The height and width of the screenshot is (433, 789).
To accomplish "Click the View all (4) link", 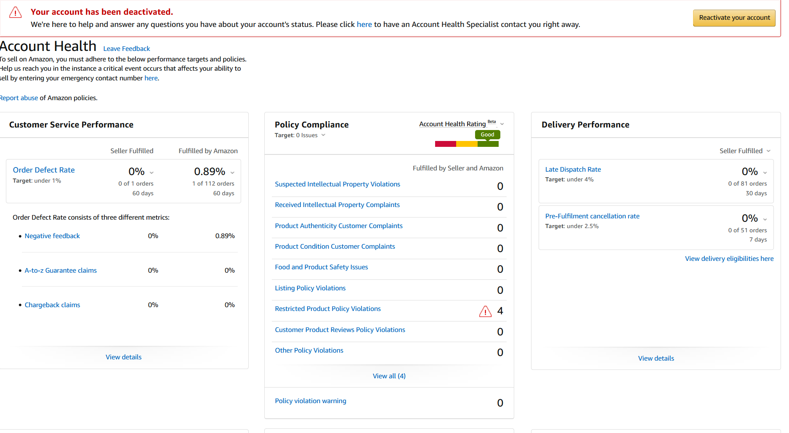I will [x=389, y=376].
